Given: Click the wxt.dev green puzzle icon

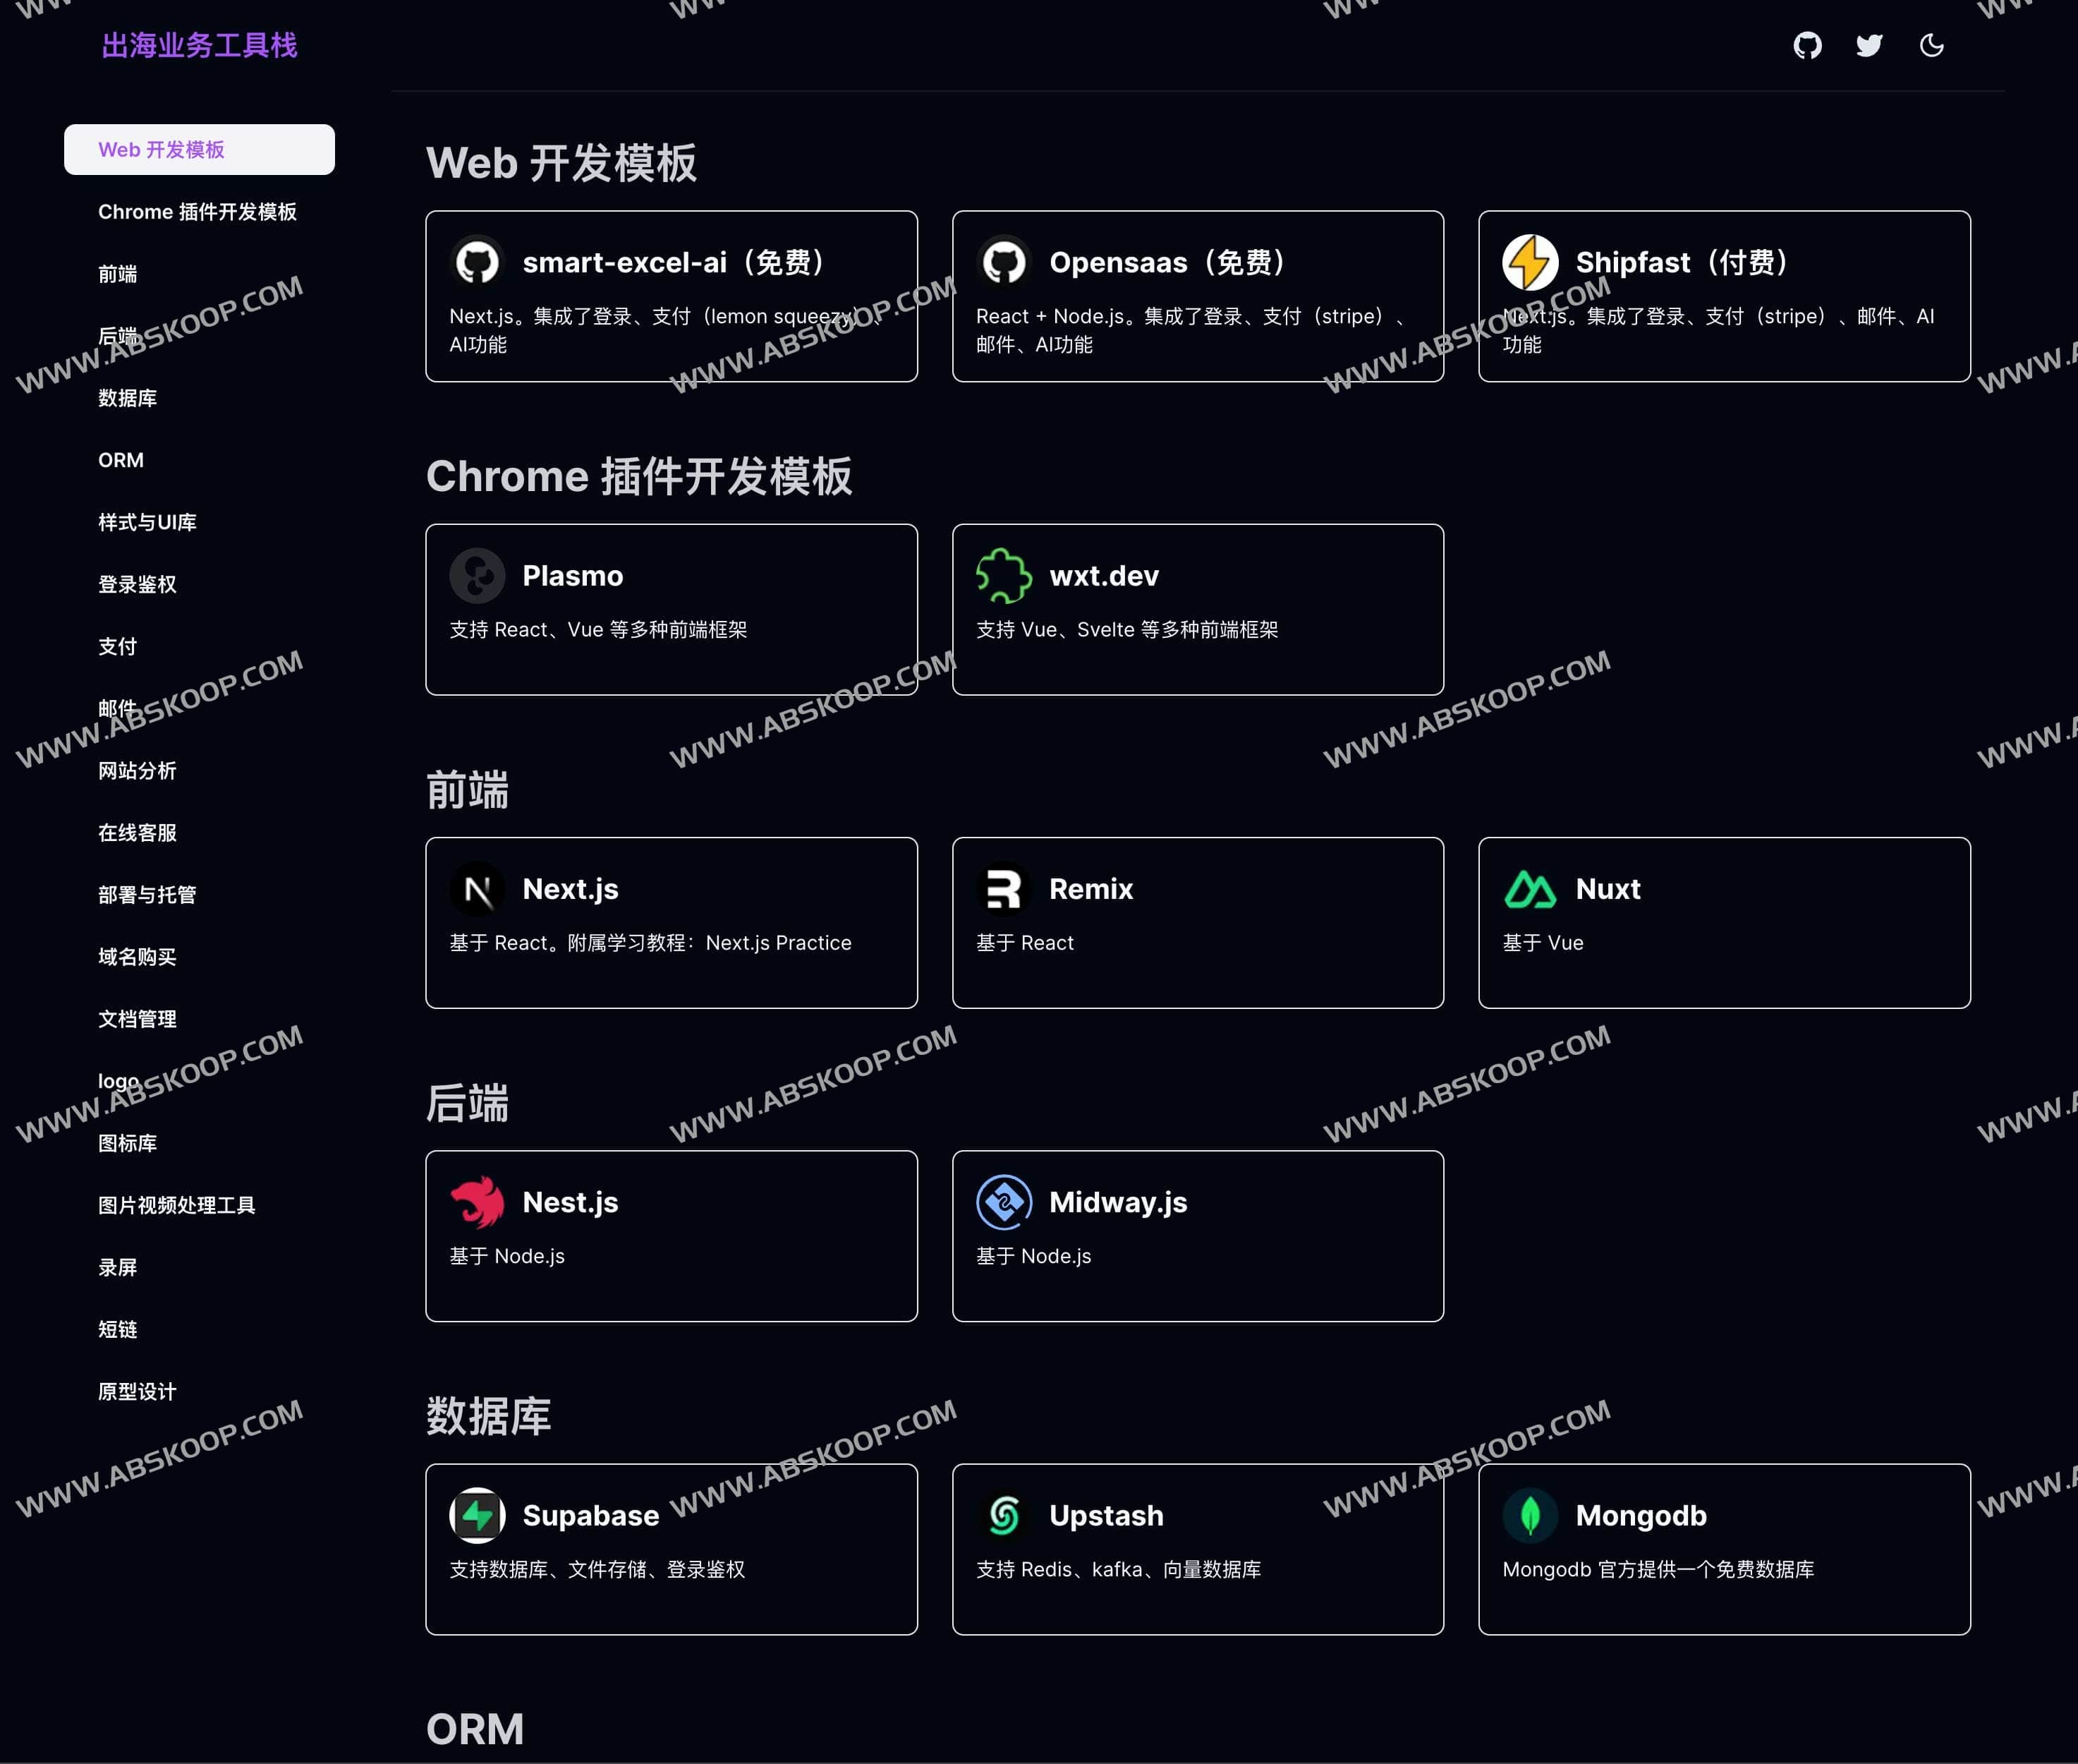Looking at the screenshot, I should click(1004, 575).
